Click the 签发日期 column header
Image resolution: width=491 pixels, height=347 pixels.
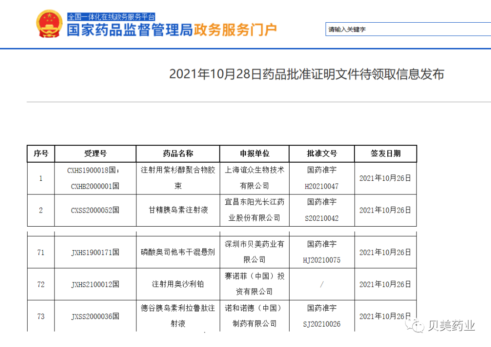click(x=385, y=154)
